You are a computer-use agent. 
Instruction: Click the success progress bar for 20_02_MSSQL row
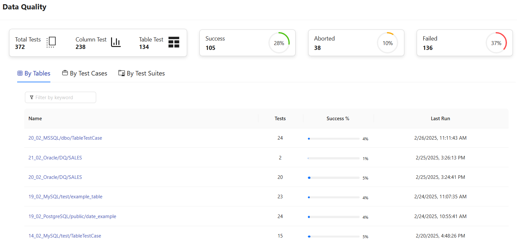(x=333, y=139)
